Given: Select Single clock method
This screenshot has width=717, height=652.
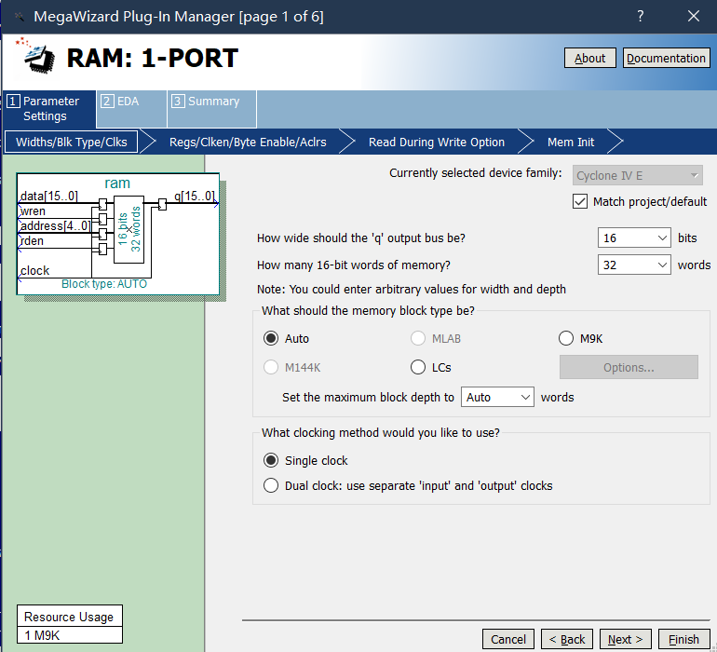Looking at the screenshot, I should pyautogui.click(x=271, y=460).
